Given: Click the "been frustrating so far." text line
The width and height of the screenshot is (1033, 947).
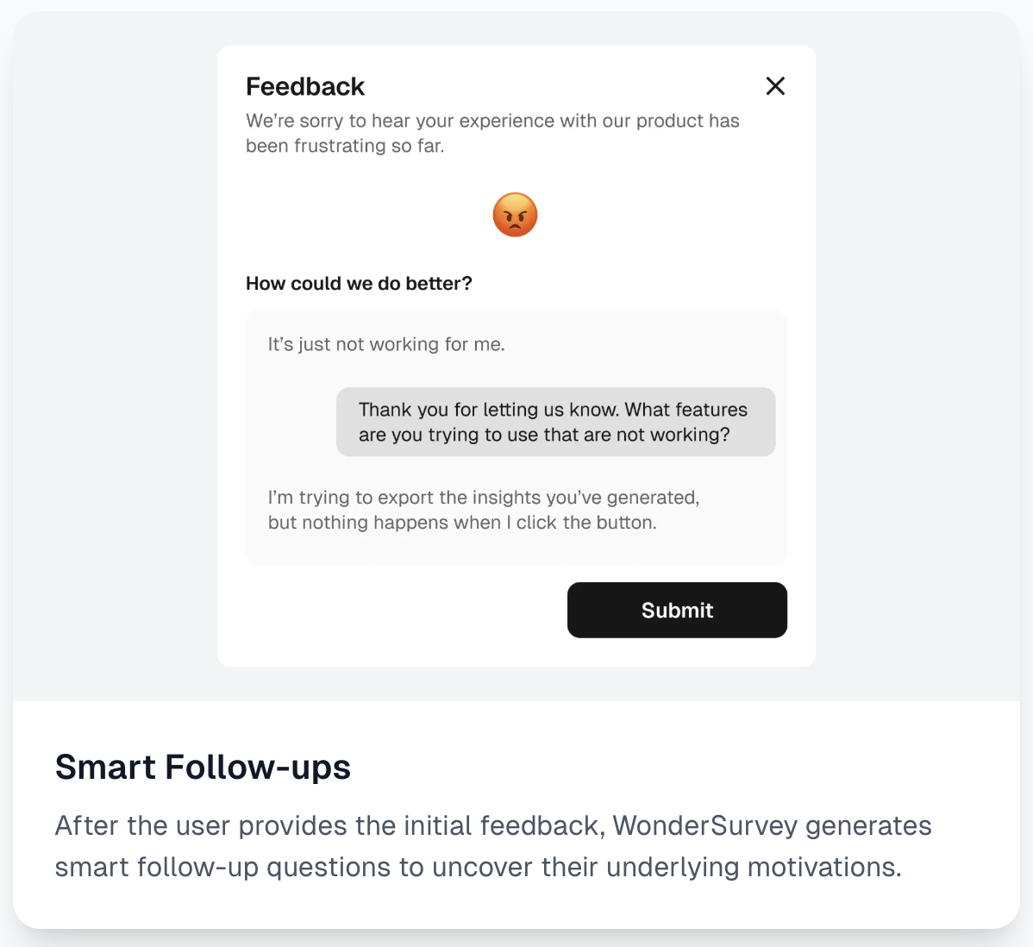Looking at the screenshot, I should click(x=345, y=146).
